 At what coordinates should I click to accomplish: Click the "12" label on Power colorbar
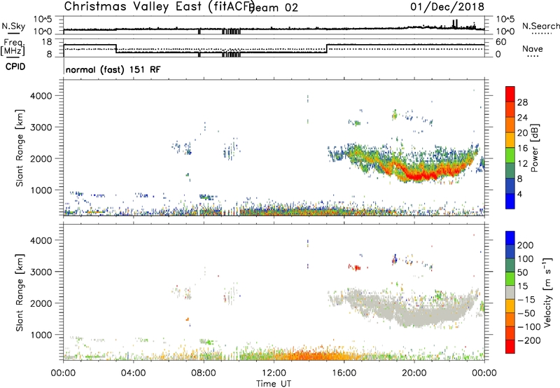(x=522, y=164)
